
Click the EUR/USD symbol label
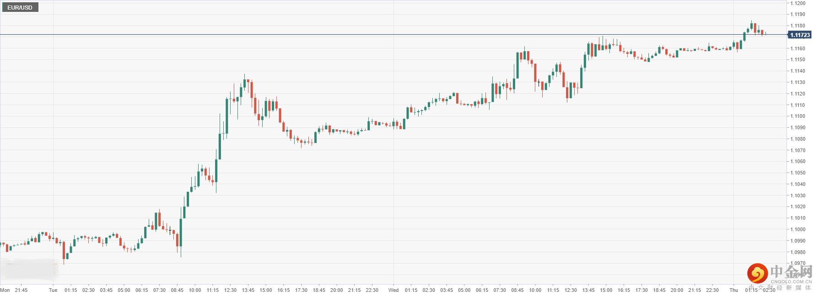[x=20, y=8]
